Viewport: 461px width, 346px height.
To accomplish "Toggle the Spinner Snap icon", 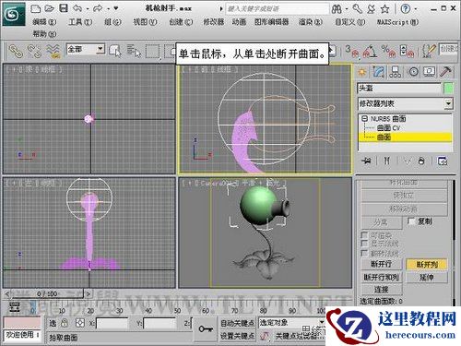I will pos(407,52).
